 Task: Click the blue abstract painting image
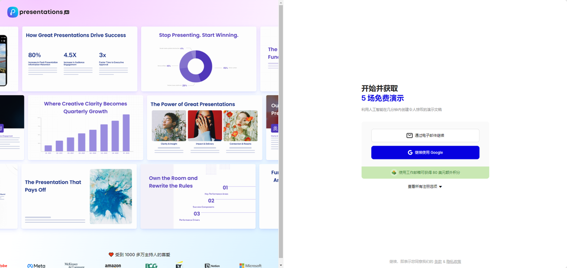pos(111,196)
